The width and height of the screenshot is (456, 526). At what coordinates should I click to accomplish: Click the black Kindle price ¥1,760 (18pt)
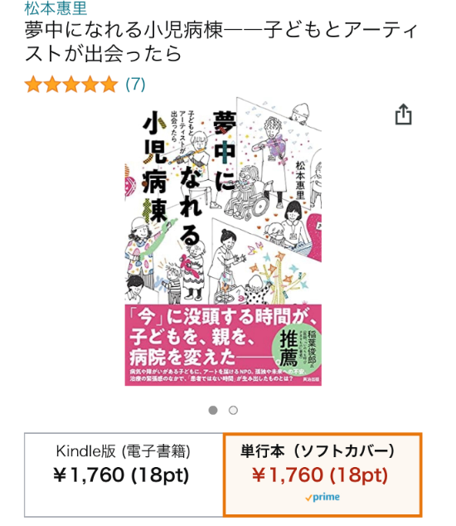click(121, 475)
